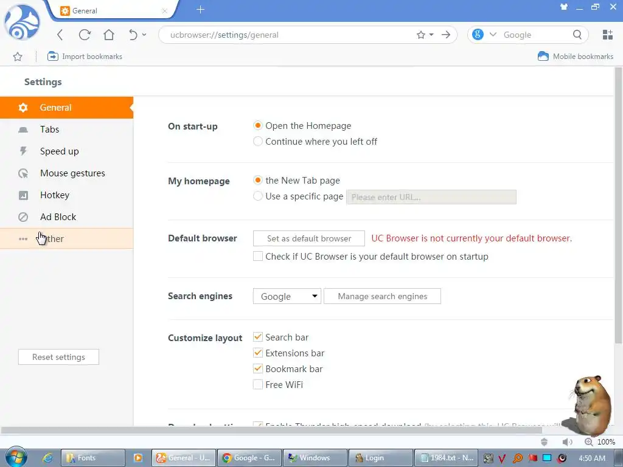The image size is (623, 467).
Task: Click the Reset settings button
Action: [x=58, y=357]
